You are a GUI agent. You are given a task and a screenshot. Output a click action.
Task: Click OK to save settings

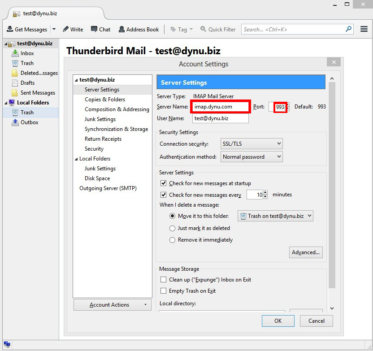tap(278, 321)
